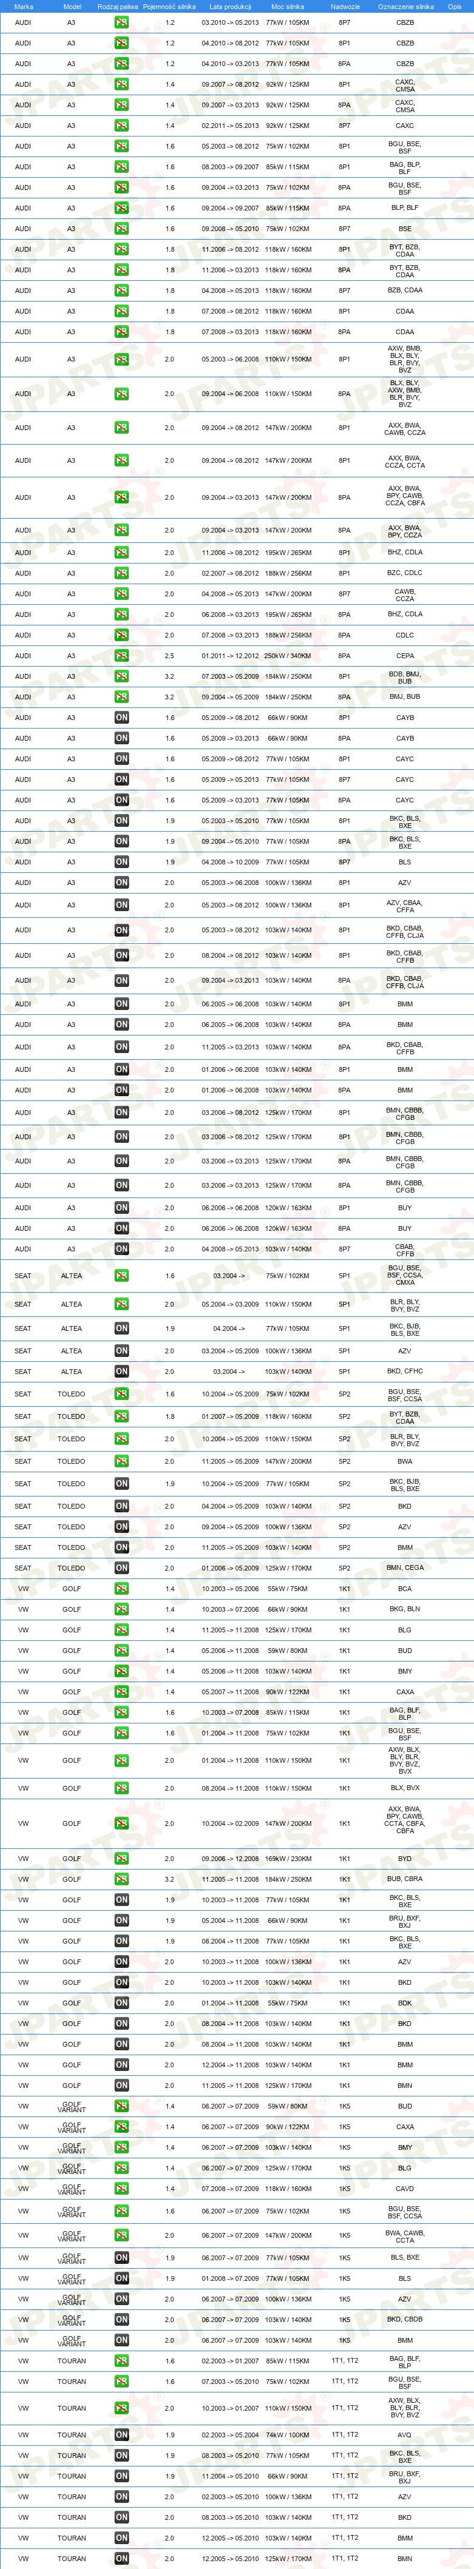Click the 169kW / 230KM power cell
Screen dimensions: 474x2569
click(x=288, y=1859)
